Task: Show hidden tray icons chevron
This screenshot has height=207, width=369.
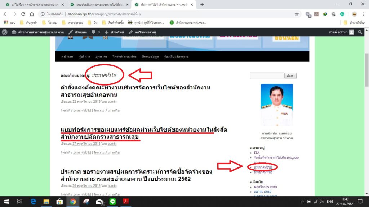Action: pos(302,202)
